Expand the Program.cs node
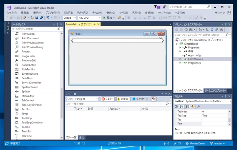Viewport: 237px width, 150px height. tap(180, 63)
